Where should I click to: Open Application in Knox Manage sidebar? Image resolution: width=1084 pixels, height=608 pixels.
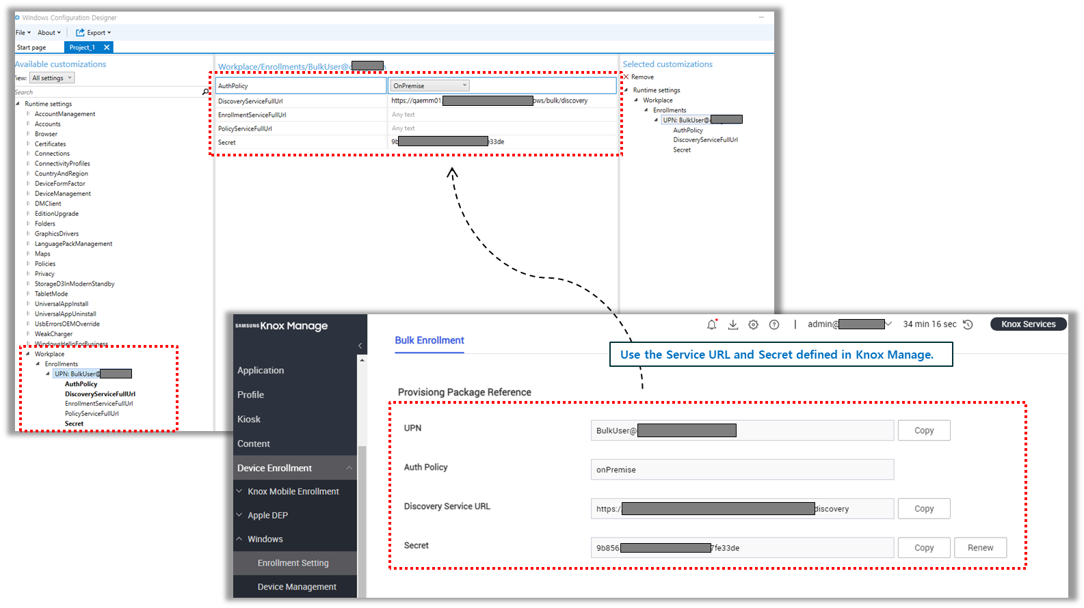pyautogui.click(x=261, y=370)
